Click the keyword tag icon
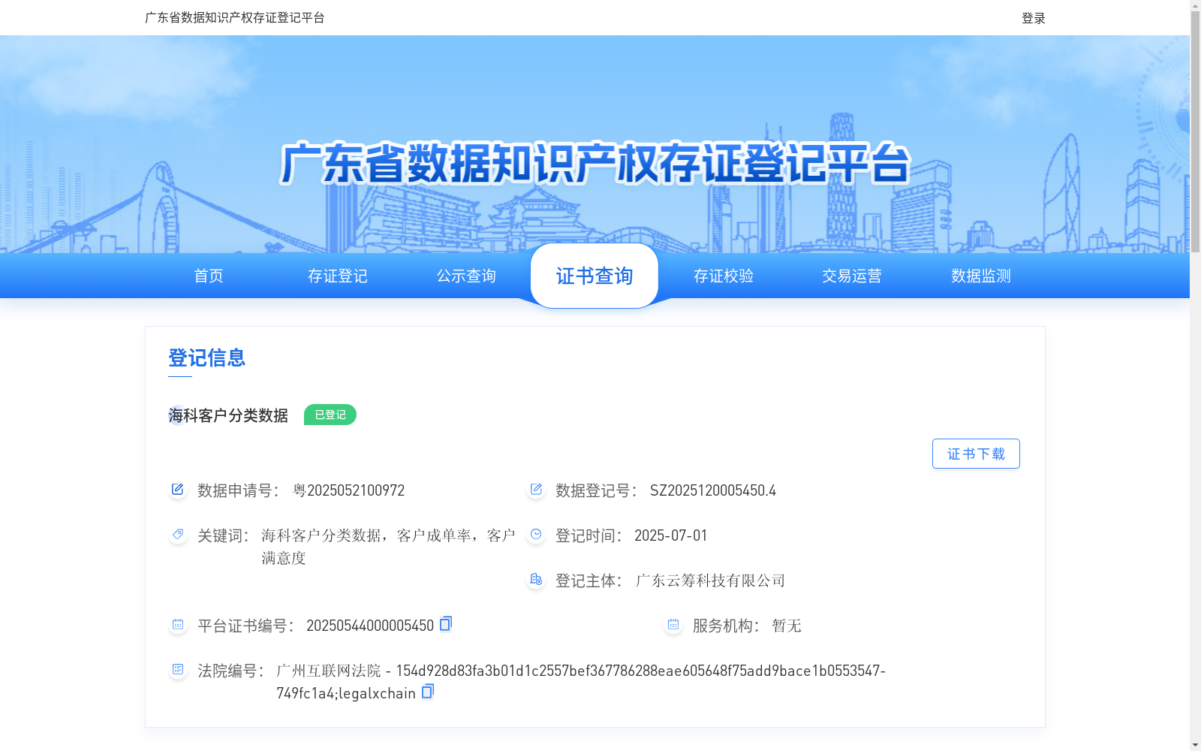 pos(178,535)
